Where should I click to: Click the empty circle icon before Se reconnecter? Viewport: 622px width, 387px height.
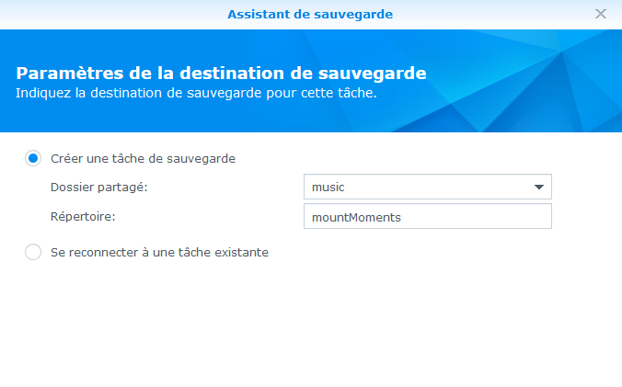(34, 252)
